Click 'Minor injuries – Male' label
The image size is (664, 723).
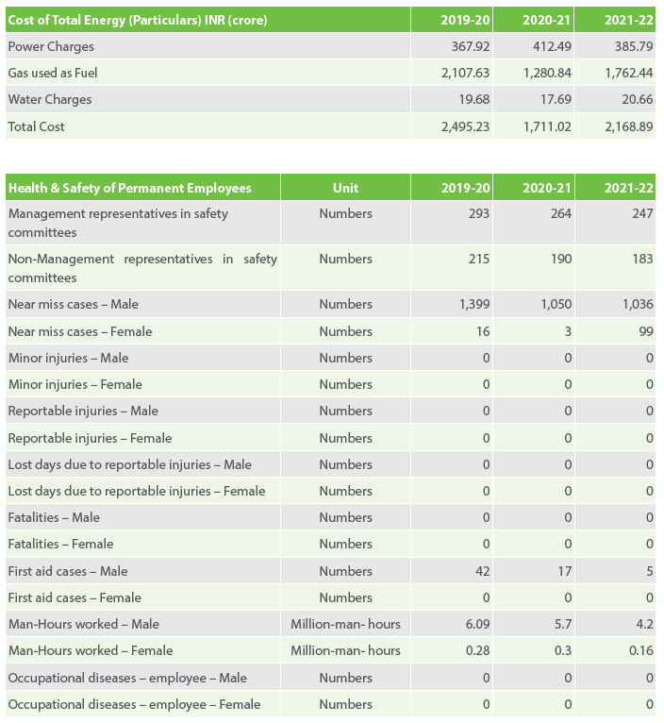click(68, 359)
